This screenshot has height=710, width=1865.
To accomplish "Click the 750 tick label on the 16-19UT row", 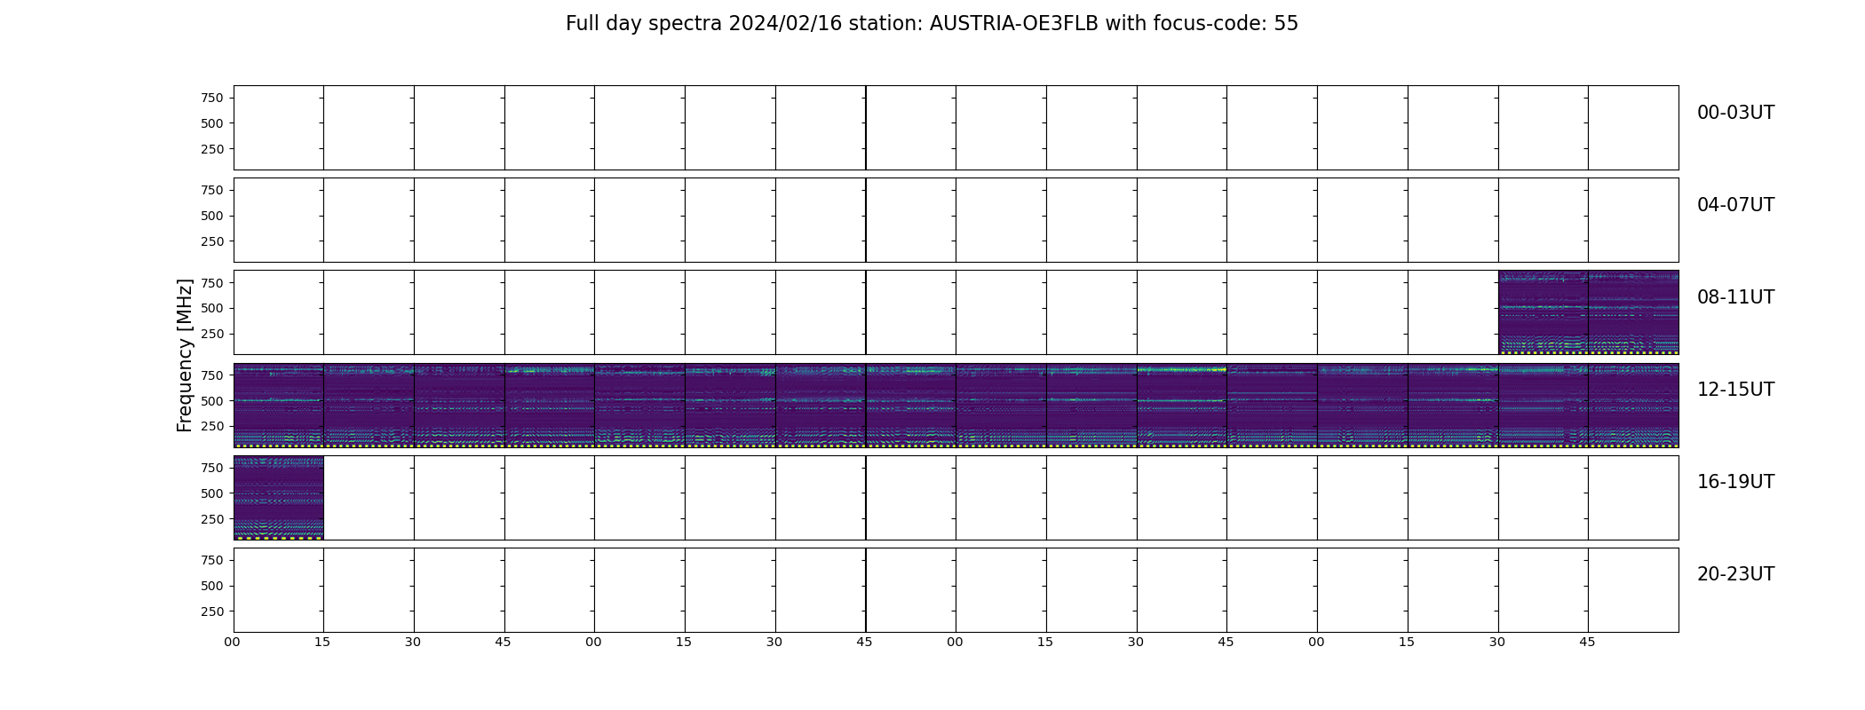I will (212, 468).
